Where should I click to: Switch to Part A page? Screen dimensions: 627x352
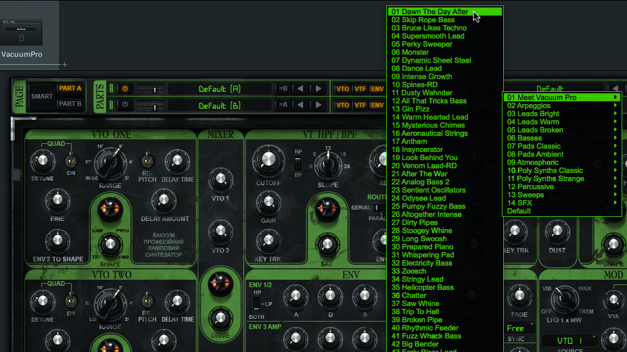pyautogui.click(x=70, y=89)
